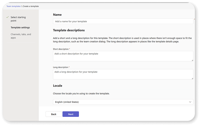Click inside the Short description text area
Screen dimensions: 200x126
(x=123, y=56)
